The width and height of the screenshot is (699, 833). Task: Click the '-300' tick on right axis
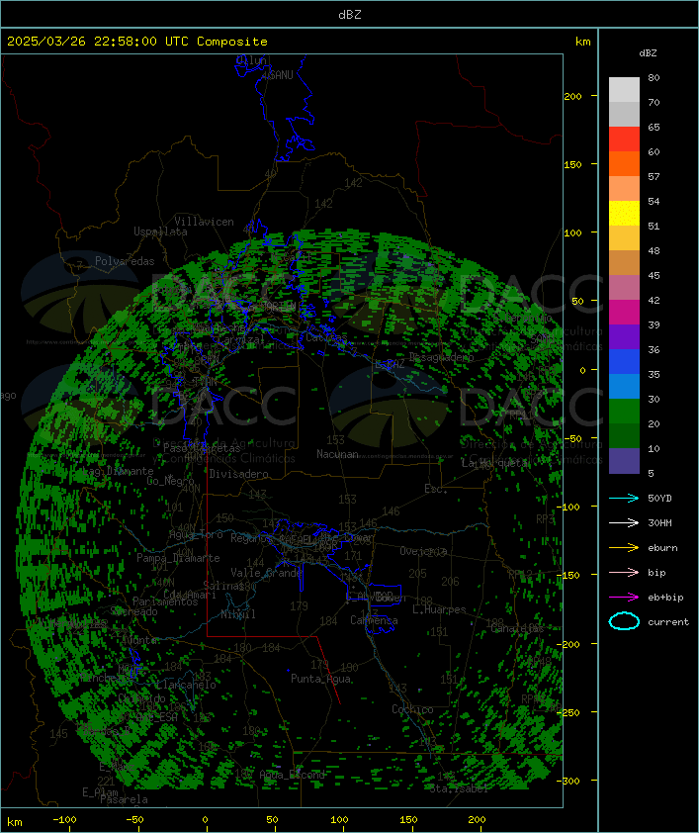(570, 781)
